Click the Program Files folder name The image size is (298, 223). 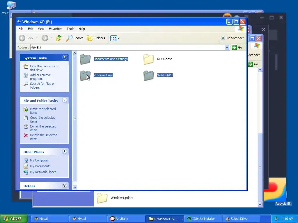[x=103, y=75]
